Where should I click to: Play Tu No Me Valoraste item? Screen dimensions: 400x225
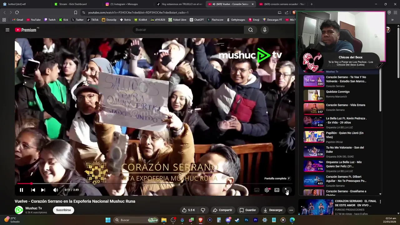pos(341,152)
